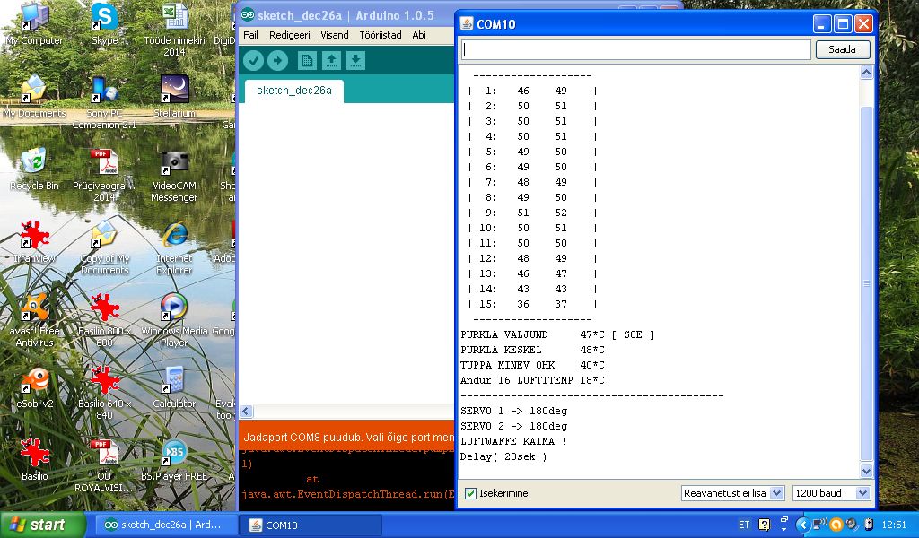Open the Reavahetust ei lisa dropdown
Screen dimensions: 919x538
(x=732, y=493)
